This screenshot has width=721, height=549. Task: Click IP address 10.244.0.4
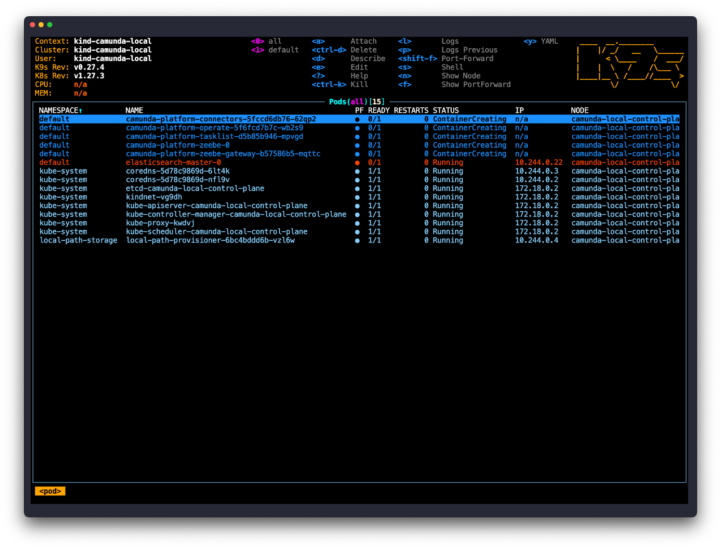[537, 240]
